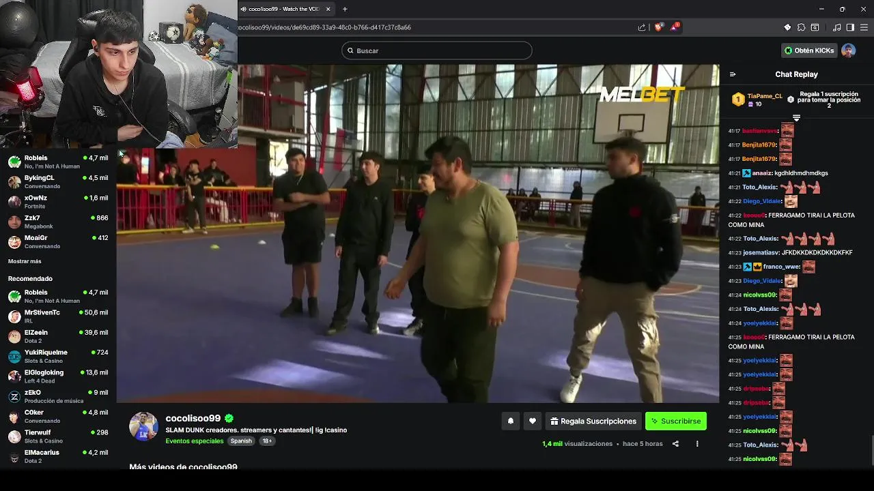Open Zzk7 Megabonk channel
The image size is (874, 491).
pyautogui.click(x=58, y=222)
